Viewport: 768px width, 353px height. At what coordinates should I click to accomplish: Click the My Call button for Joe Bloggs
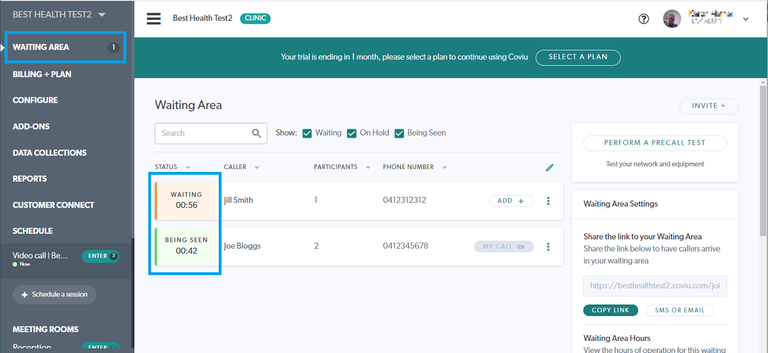point(504,246)
